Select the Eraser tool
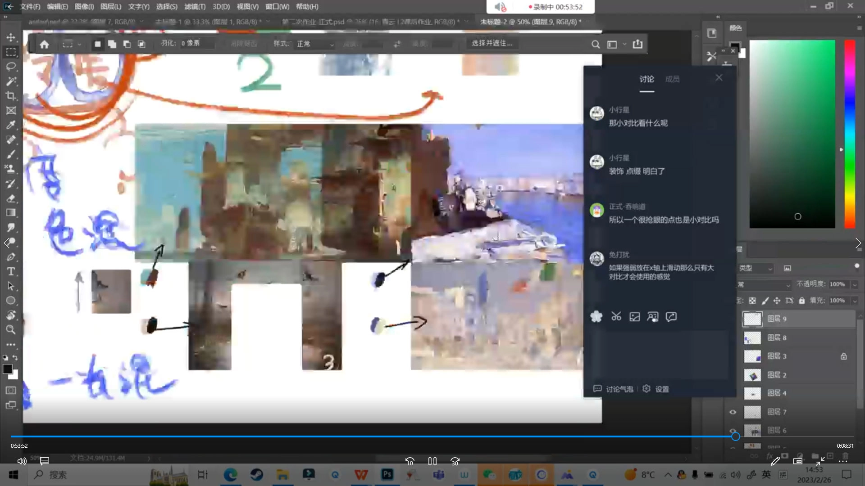865x486 pixels. coord(11,198)
